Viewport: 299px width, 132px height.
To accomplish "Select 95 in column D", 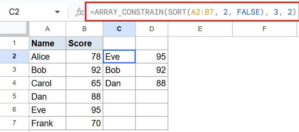I will tap(152, 56).
